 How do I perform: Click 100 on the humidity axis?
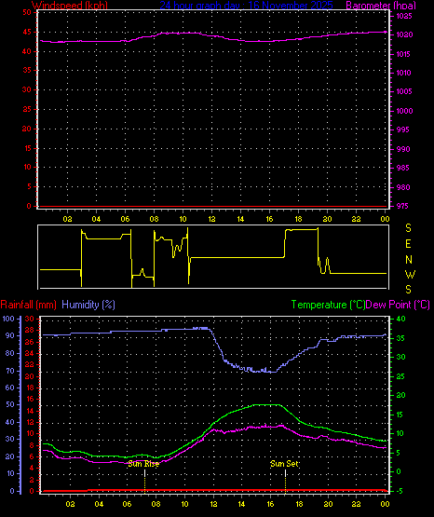click(x=8, y=319)
